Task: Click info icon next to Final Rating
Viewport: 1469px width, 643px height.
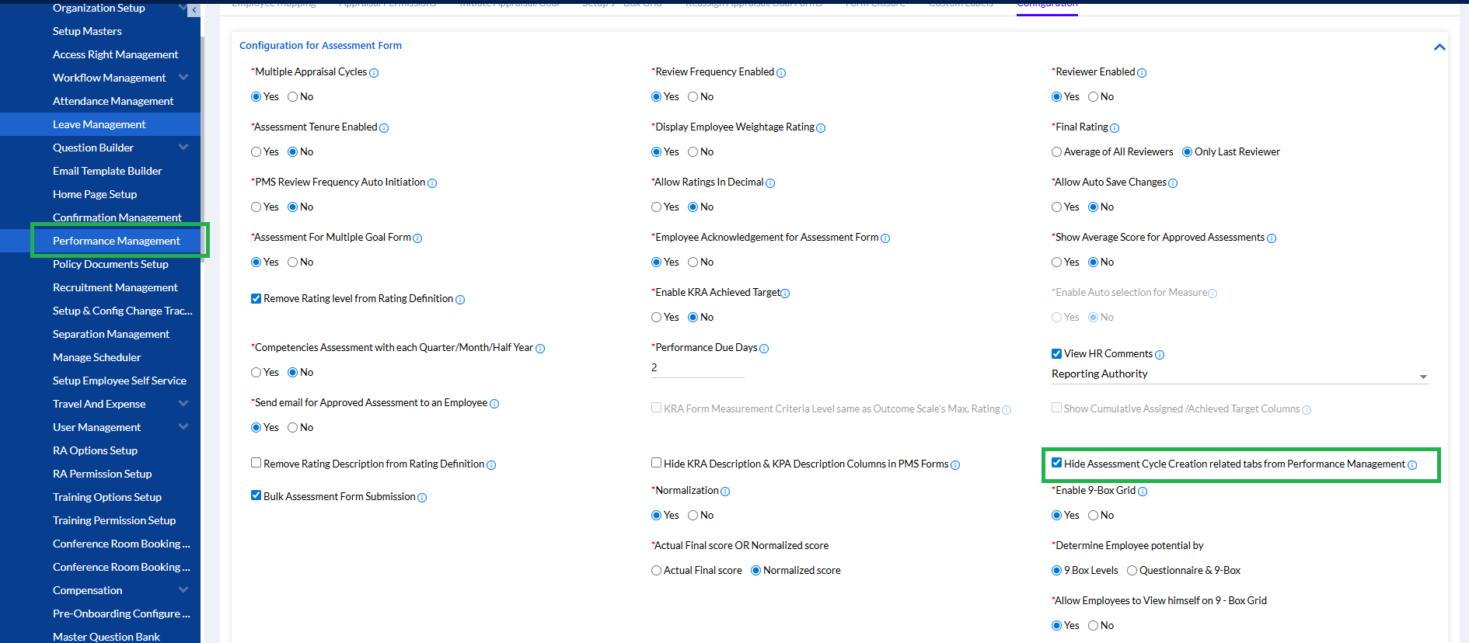Action: tap(1115, 128)
